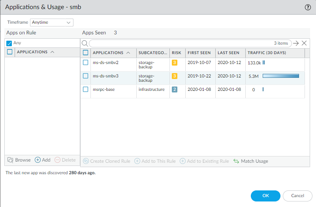316x207 pixels.
Task: Open the help question mark icon
Action: [x=308, y=7]
